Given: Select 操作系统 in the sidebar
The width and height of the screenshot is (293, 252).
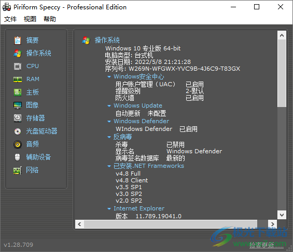Looking at the screenshot, I should (x=39, y=54).
